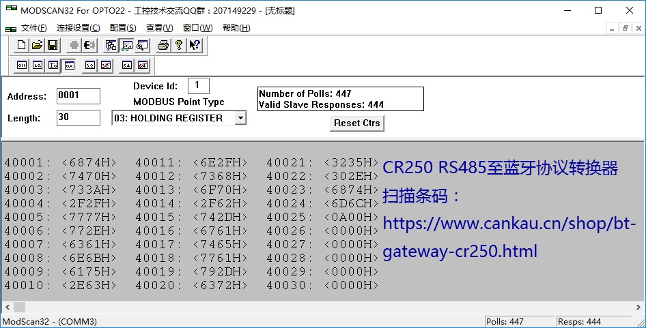Click the document icon beside 文件 menu
This screenshot has width=646, height=328.
pos(11,29)
